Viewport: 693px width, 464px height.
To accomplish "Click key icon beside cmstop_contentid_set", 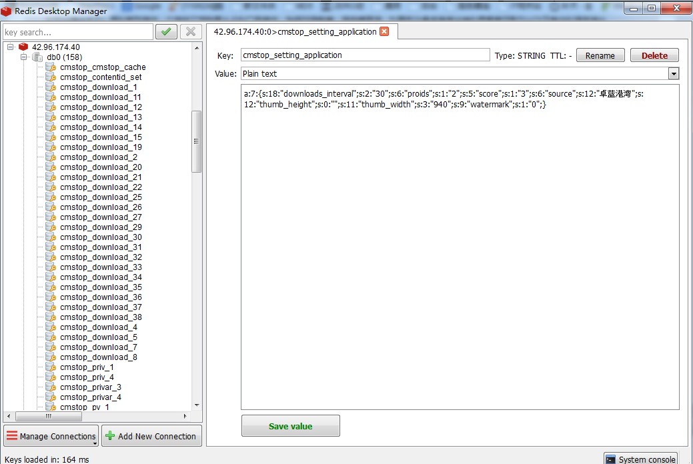I will point(51,77).
